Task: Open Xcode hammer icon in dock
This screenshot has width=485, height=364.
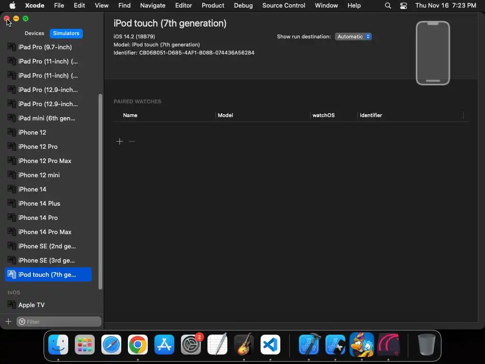Action: (309, 345)
